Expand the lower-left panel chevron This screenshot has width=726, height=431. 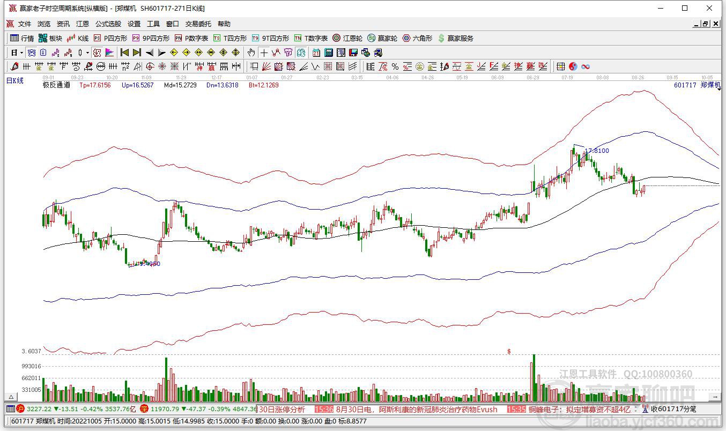[x=10, y=397]
